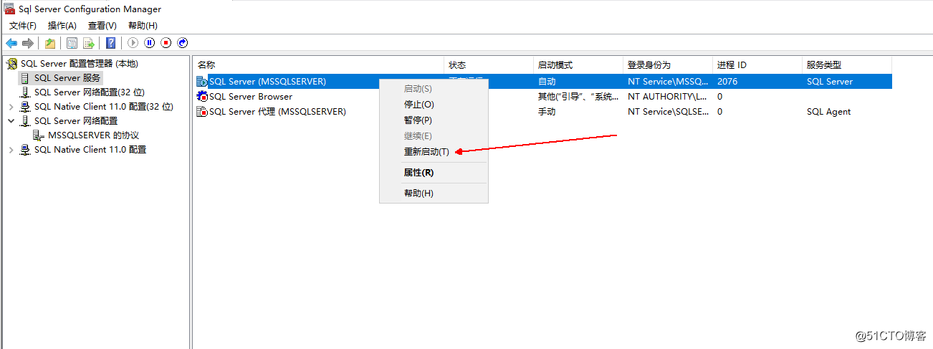Select SQL Server 网络配置(32 位) tree label

point(90,92)
